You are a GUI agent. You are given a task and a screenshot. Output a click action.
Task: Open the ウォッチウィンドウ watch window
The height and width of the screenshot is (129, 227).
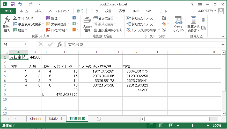(x=178, y=25)
